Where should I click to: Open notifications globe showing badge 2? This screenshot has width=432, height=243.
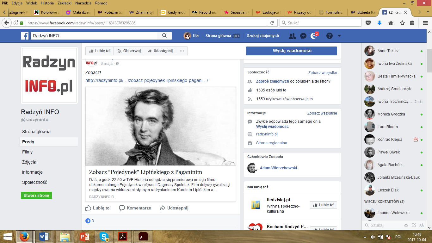(x=314, y=36)
